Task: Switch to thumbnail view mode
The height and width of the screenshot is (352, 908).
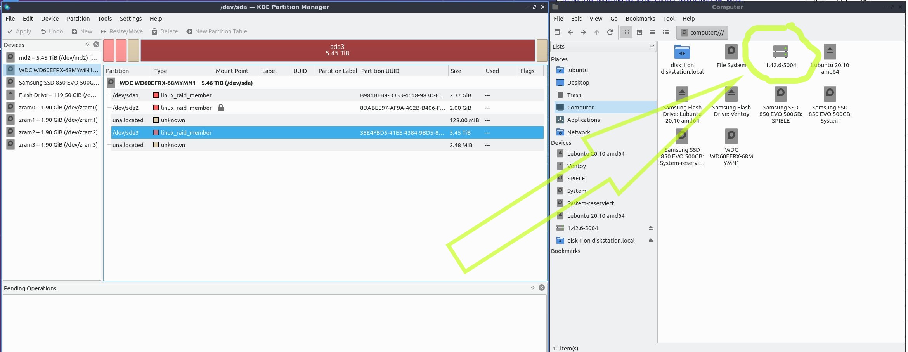Action: click(x=639, y=32)
